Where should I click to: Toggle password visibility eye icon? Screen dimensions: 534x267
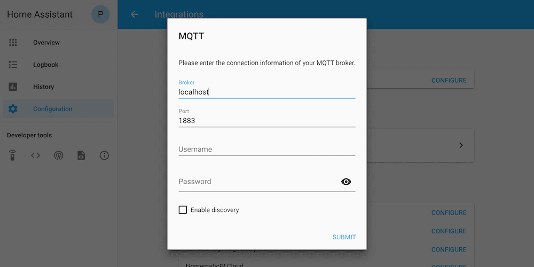pyautogui.click(x=346, y=182)
